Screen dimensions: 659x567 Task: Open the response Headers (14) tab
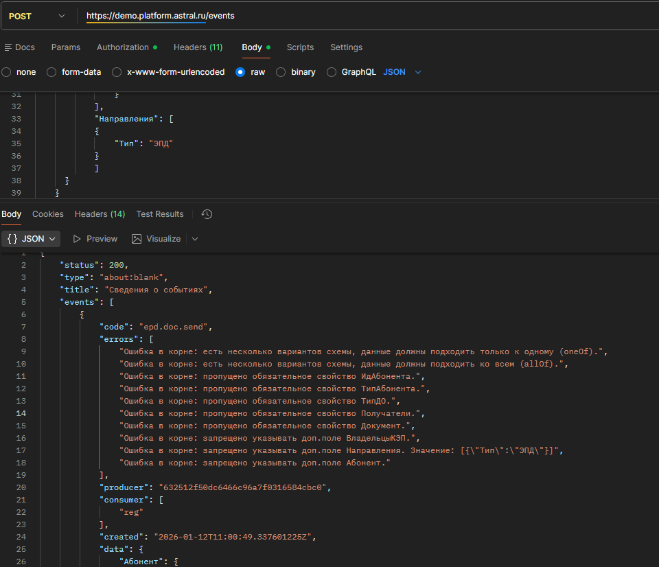pyautogui.click(x=100, y=214)
